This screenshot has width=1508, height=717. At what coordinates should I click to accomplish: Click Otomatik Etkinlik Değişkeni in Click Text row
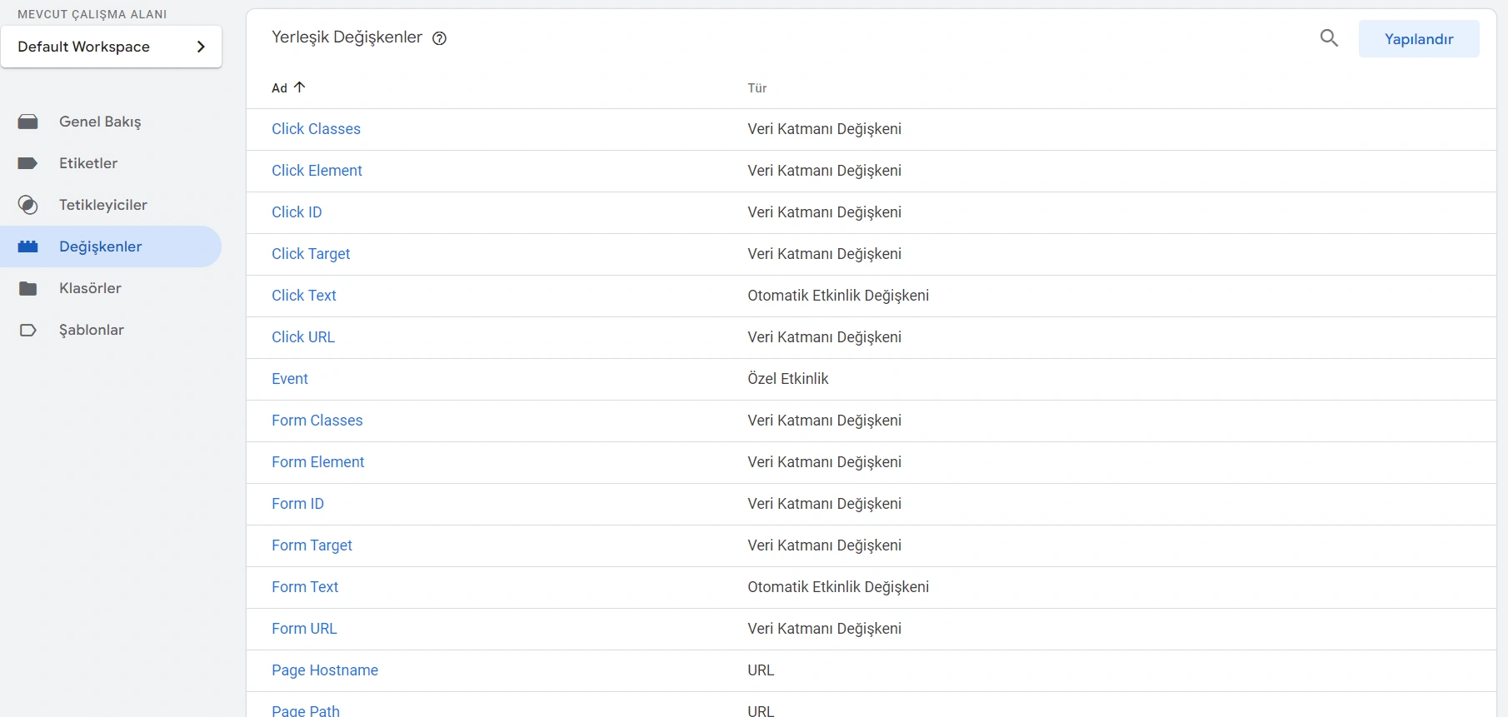coord(838,296)
